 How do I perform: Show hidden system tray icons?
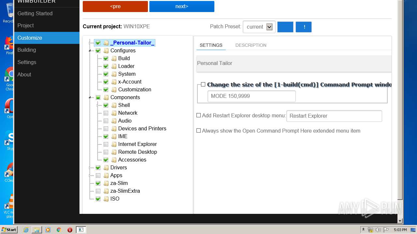tap(364, 230)
